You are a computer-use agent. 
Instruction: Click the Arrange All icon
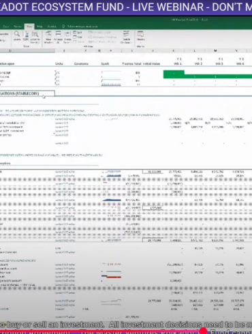58,37
